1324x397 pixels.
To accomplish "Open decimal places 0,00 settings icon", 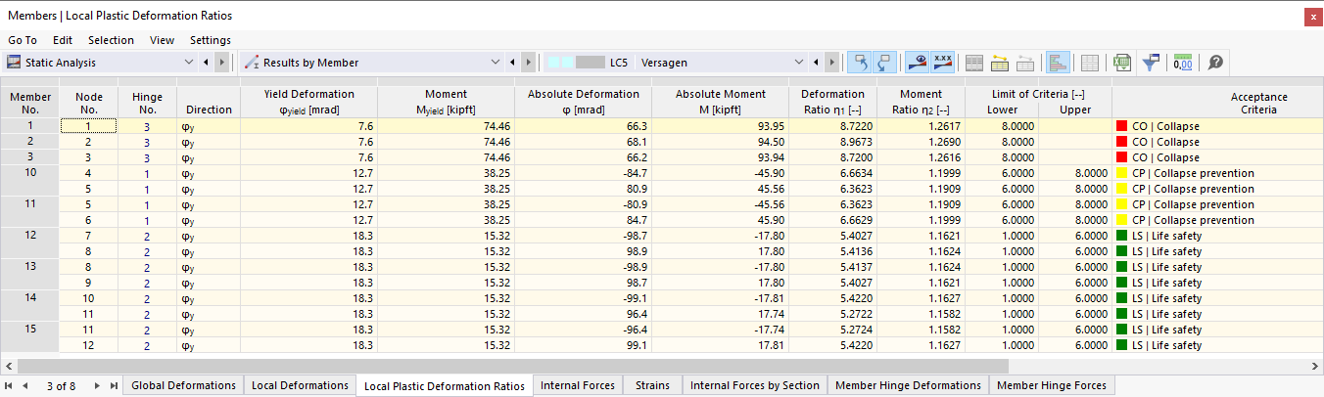I will point(1183,63).
